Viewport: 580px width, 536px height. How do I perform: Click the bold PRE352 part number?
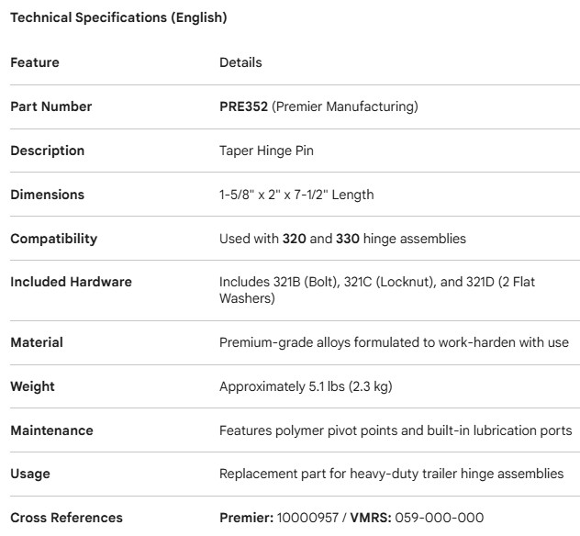coord(243,106)
